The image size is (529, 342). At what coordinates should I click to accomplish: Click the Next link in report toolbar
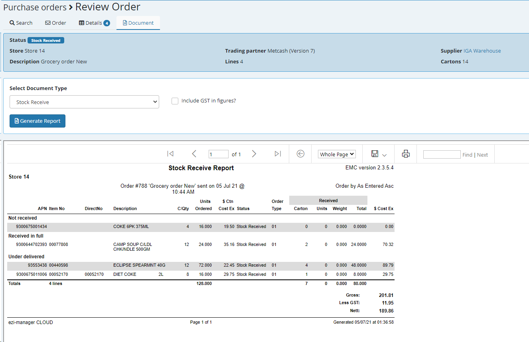pos(482,155)
